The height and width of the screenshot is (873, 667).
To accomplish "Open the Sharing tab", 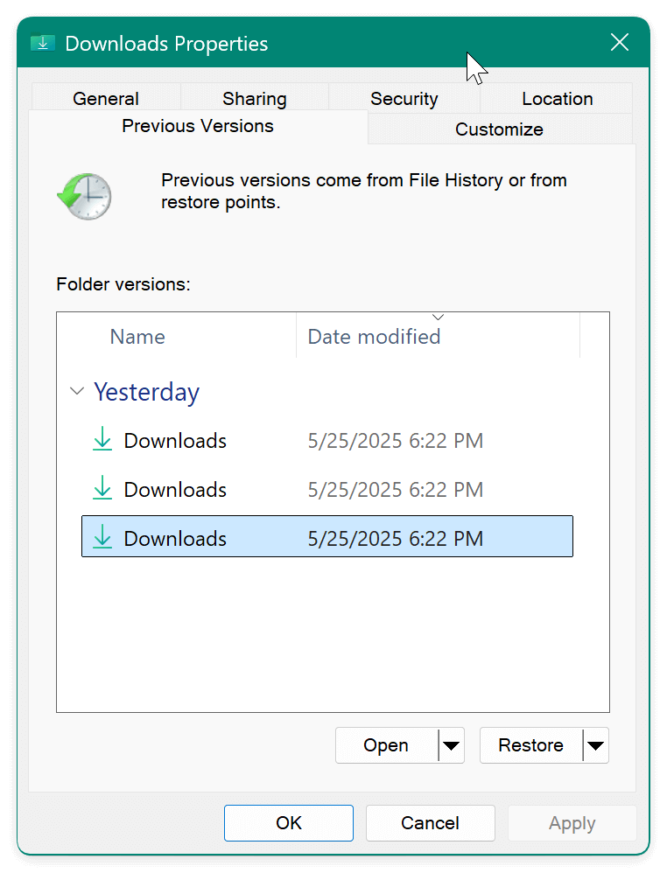I will tap(254, 98).
